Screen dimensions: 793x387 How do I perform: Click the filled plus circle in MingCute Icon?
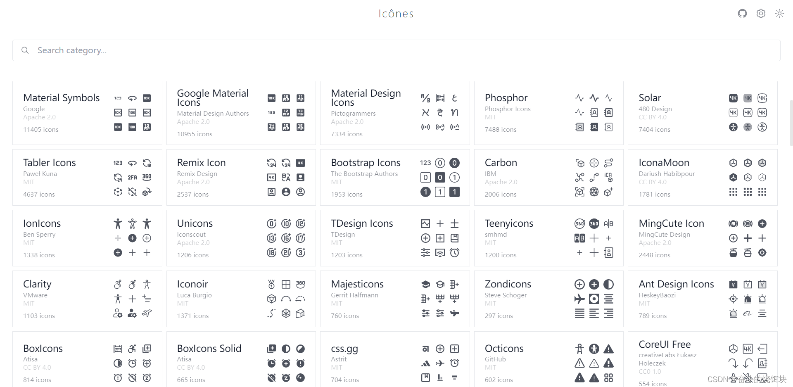(x=762, y=224)
